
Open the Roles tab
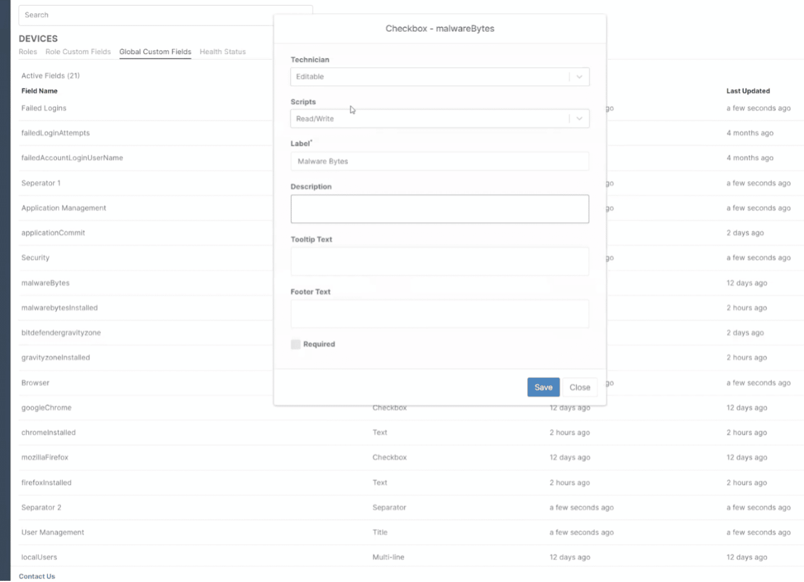(x=28, y=51)
